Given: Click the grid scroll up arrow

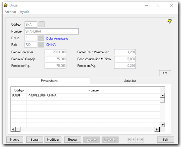Looking at the screenshot, I should [x=162, y=95].
